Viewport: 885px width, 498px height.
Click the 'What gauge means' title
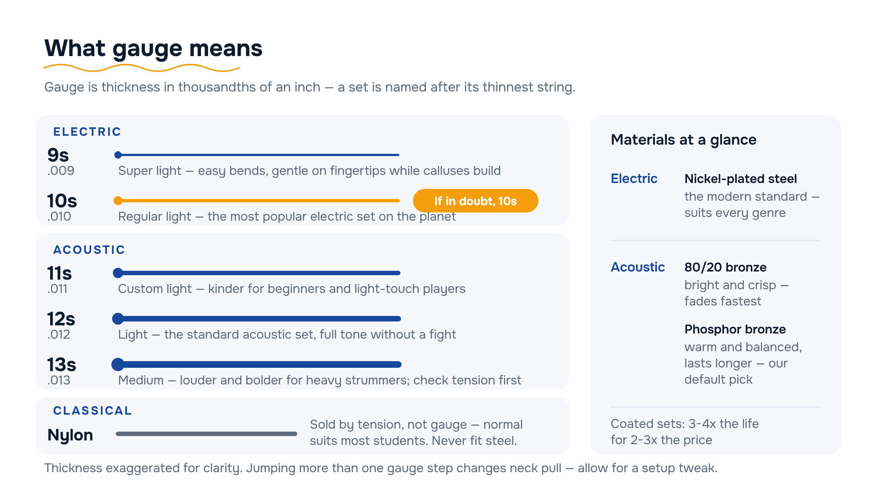[x=153, y=48]
